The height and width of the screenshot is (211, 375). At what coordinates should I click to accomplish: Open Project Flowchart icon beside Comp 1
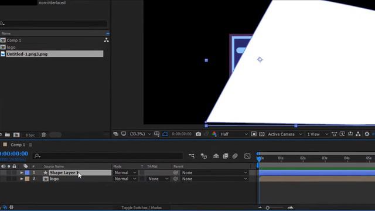pos(107,40)
